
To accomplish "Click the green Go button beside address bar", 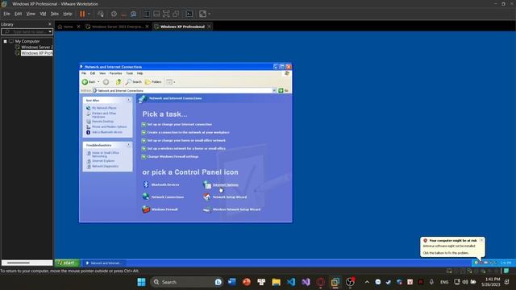I will tap(281, 90).
